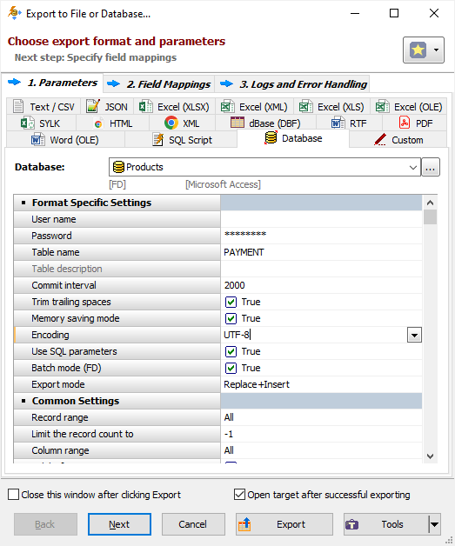Toggle Trim trailing spaces checkbox
455x546 pixels.
coord(231,302)
